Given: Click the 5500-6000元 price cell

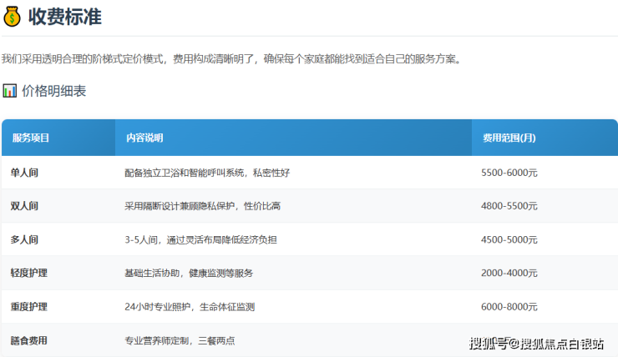Looking at the screenshot, I should pyautogui.click(x=509, y=173).
